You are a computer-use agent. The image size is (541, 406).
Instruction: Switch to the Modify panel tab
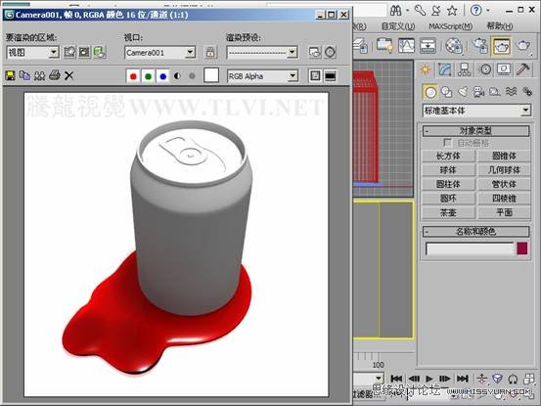445,69
